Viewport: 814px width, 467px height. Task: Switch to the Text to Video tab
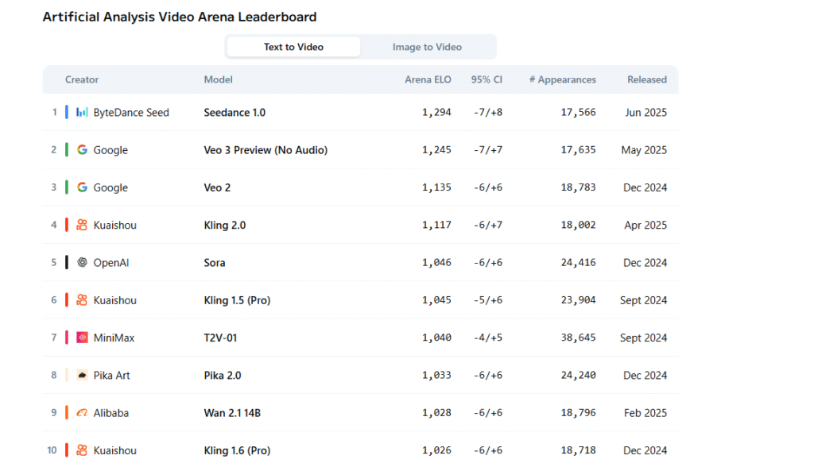tap(293, 47)
